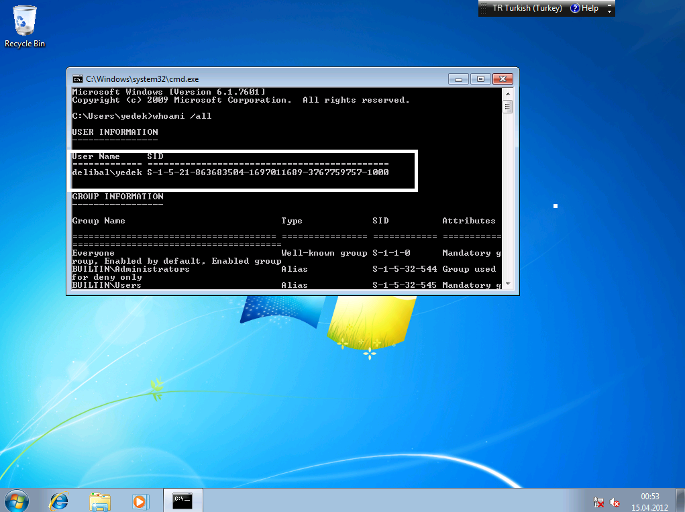Launch Internet Explorer from the taskbar
Viewport: 685px width, 512px height.
[59, 500]
